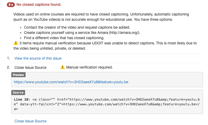Click the paragraph about closed captioning requirements
The height and width of the screenshot is (125, 208).
pos(103,17)
